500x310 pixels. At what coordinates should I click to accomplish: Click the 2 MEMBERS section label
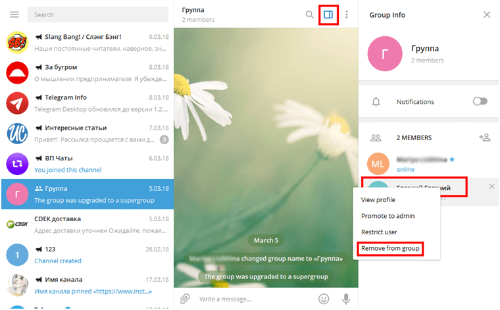(414, 138)
